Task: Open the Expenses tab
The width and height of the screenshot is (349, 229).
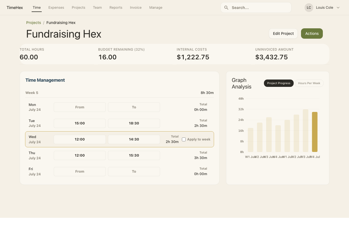Action: tap(56, 8)
